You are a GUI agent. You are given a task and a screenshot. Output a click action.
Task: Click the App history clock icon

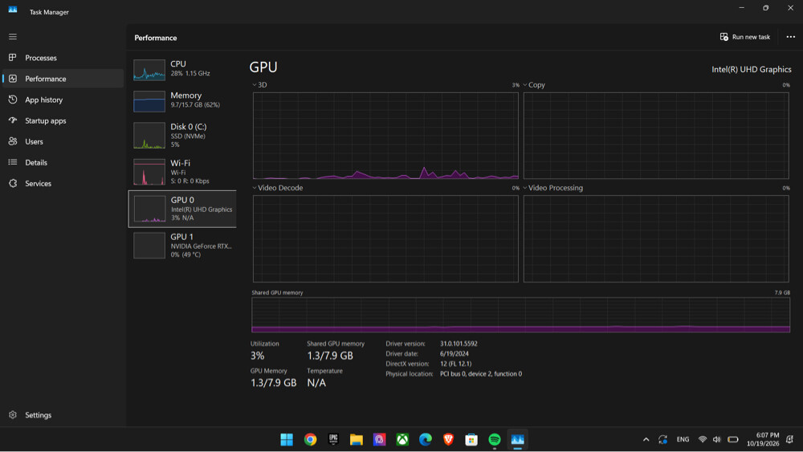click(x=13, y=100)
